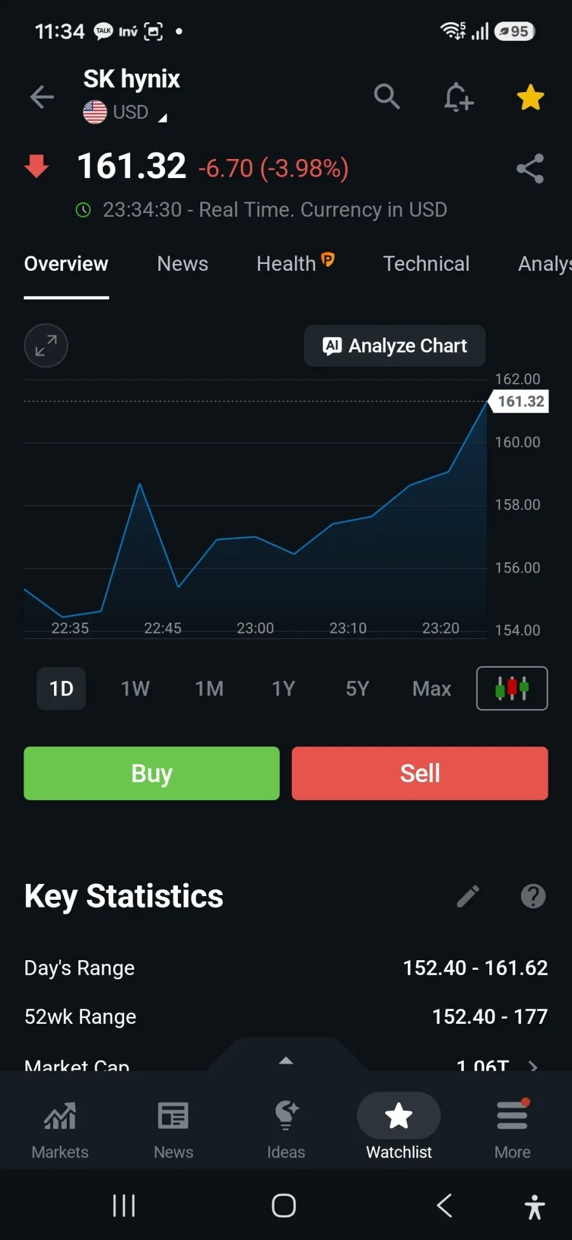572x1240 pixels.
Task: Toggle the yellow watchlist star
Action: coord(530,97)
